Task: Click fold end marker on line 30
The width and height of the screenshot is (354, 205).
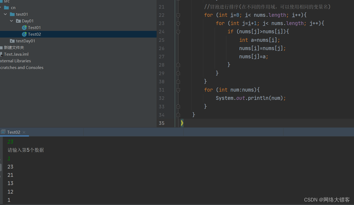Action: 178,81
